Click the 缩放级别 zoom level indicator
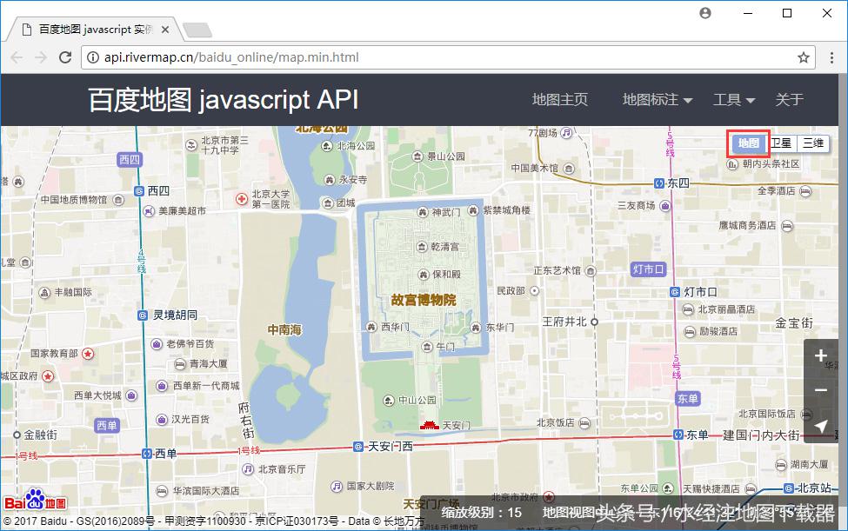Viewport: 848px width, 531px height. click(x=484, y=513)
